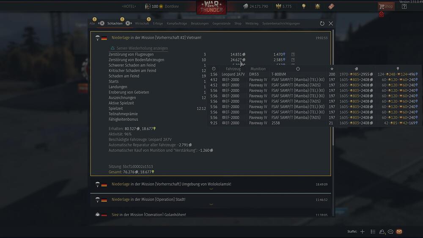Click the golden eagles balance 5.775
Image resolution: width=423 pixels, height=238 pixels.
(284, 6)
